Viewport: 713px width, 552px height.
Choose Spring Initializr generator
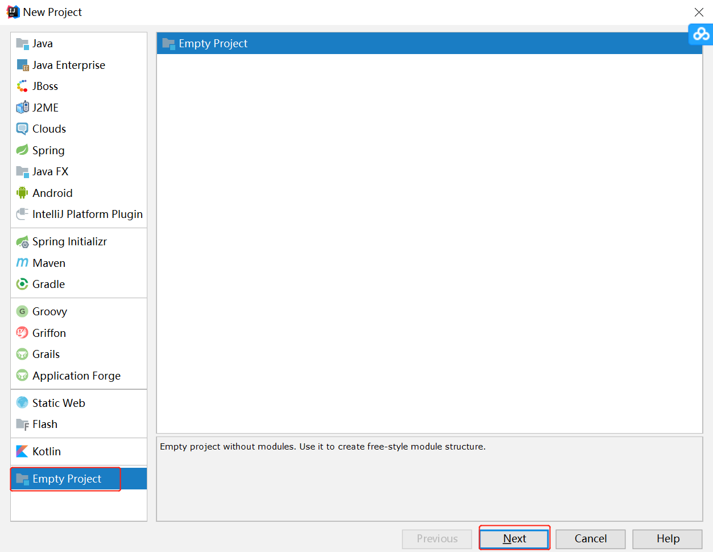coord(79,241)
